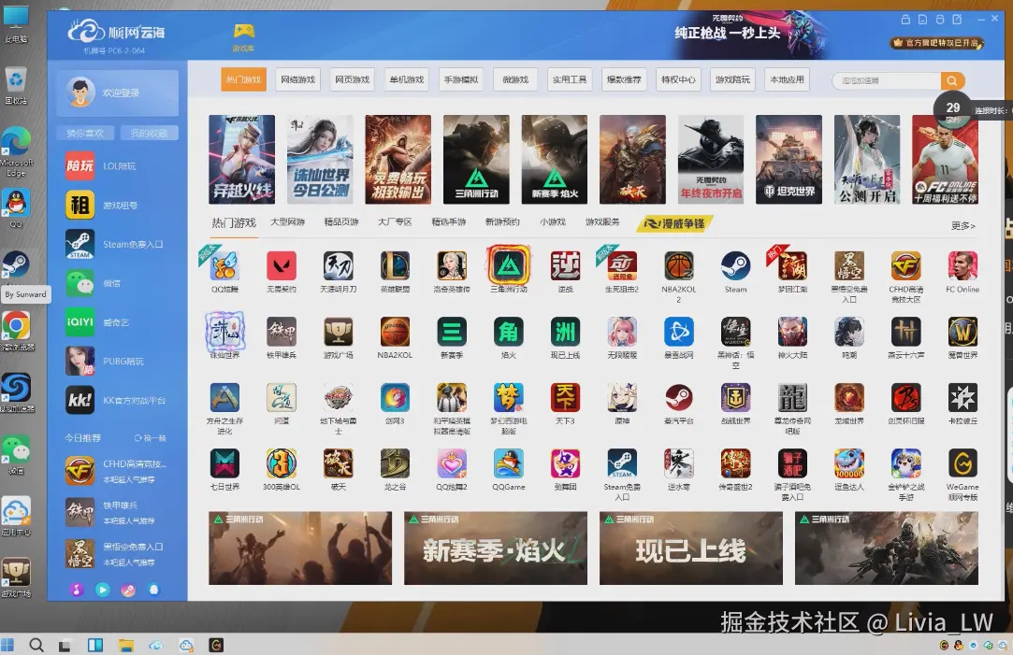Open Google Chrome desktop shortcut
This screenshot has width=1013, height=655.
[x=16, y=331]
